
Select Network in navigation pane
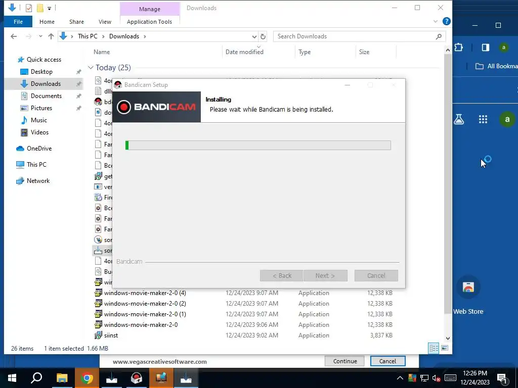click(38, 181)
